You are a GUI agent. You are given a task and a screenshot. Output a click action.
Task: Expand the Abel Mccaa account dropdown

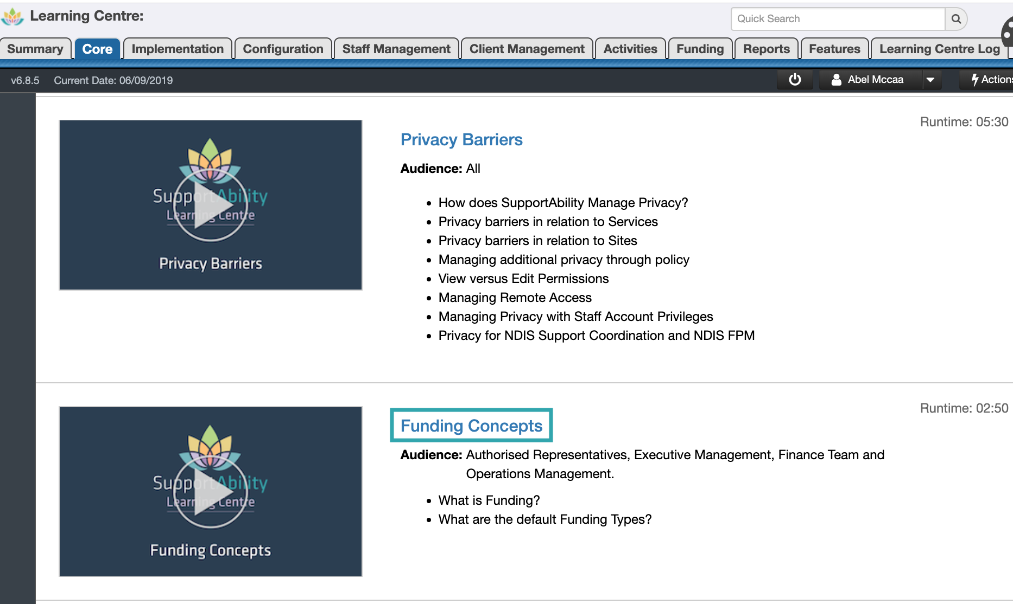coord(931,79)
